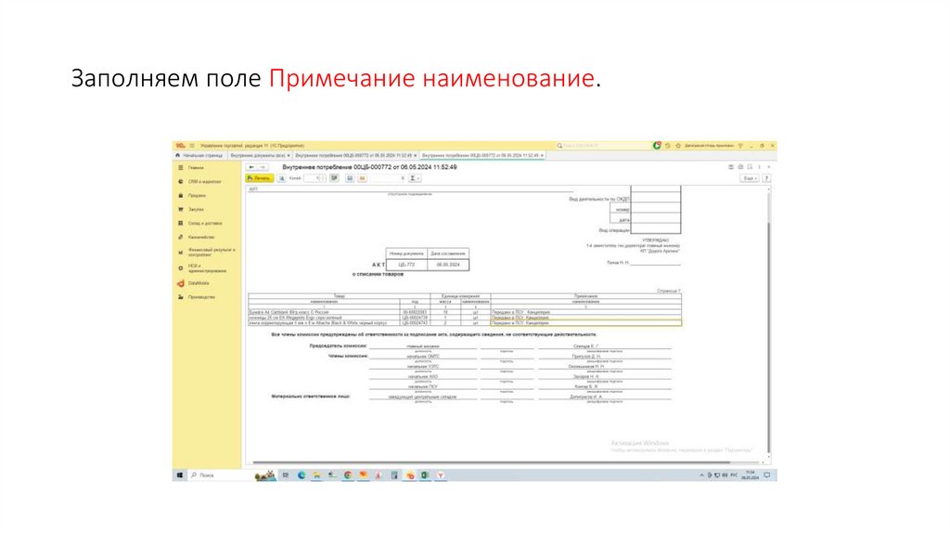950x533 pixels.
Task: Close the Внутренние документы (все) tab
Action: [289, 156]
